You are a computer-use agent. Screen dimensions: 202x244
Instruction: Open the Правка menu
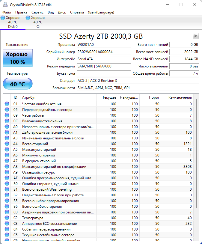pos(21,12)
